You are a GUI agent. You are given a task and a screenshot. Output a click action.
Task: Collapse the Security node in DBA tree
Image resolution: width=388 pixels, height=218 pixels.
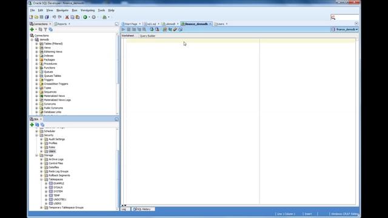36,135
